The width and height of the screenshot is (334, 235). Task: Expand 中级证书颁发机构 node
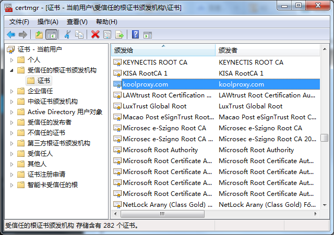(x=11, y=102)
